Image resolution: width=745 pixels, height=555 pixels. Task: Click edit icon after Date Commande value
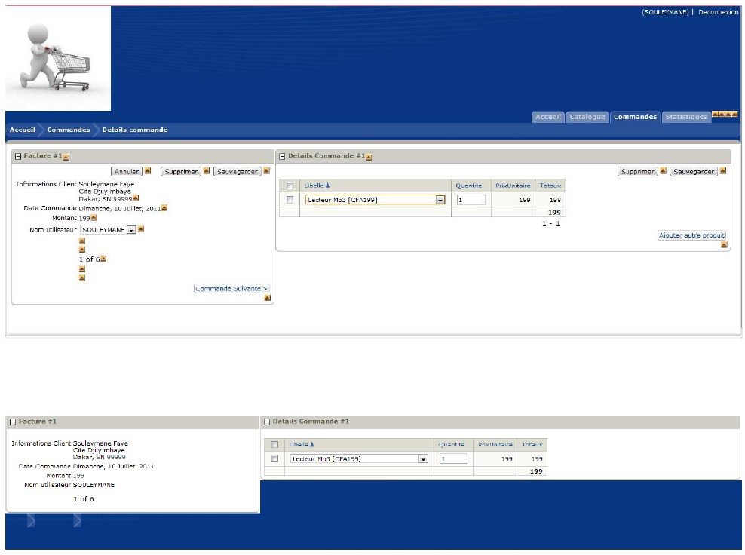click(164, 208)
